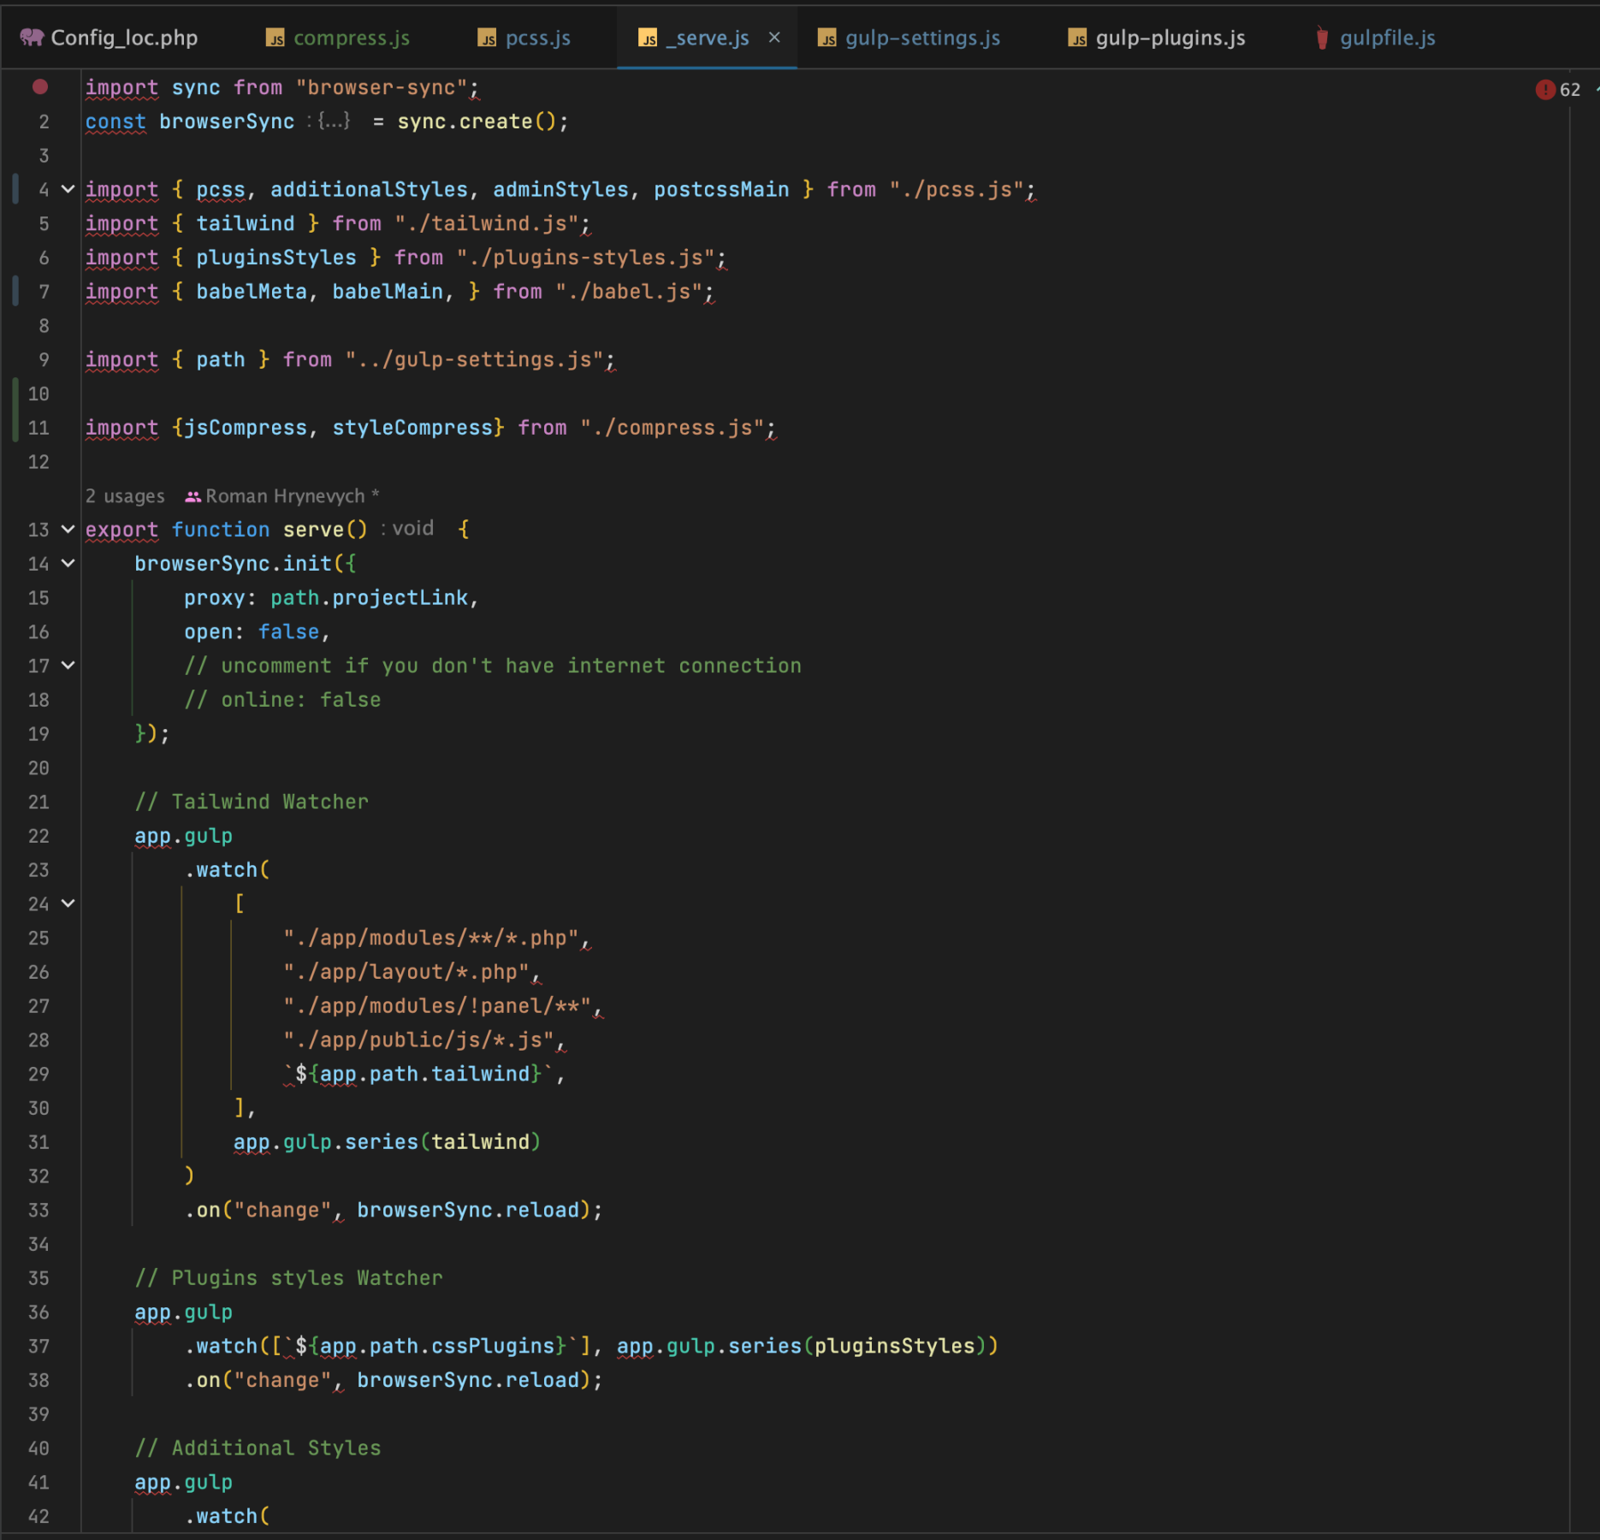Click the PHP elephant icon on Config_loc.php tab

[x=32, y=37]
